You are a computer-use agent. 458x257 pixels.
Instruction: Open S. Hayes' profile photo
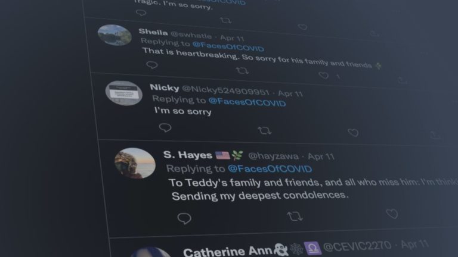tap(135, 163)
